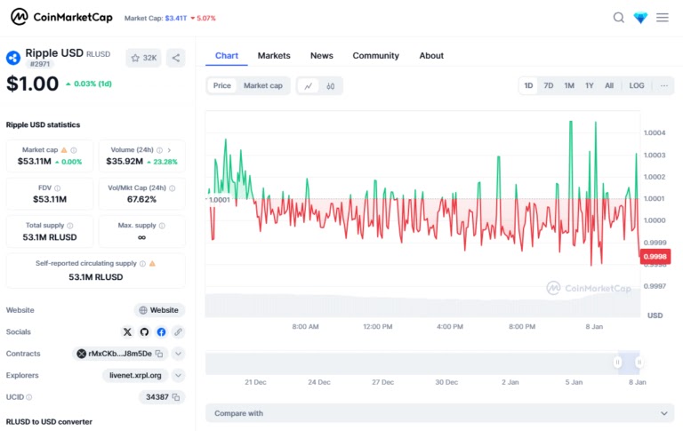Click the #2971 rank badge
This screenshot has height=431, width=683.
coord(40,64)
